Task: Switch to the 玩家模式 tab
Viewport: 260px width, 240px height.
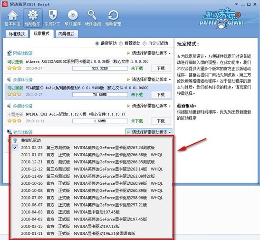Action: click(41, 34)
